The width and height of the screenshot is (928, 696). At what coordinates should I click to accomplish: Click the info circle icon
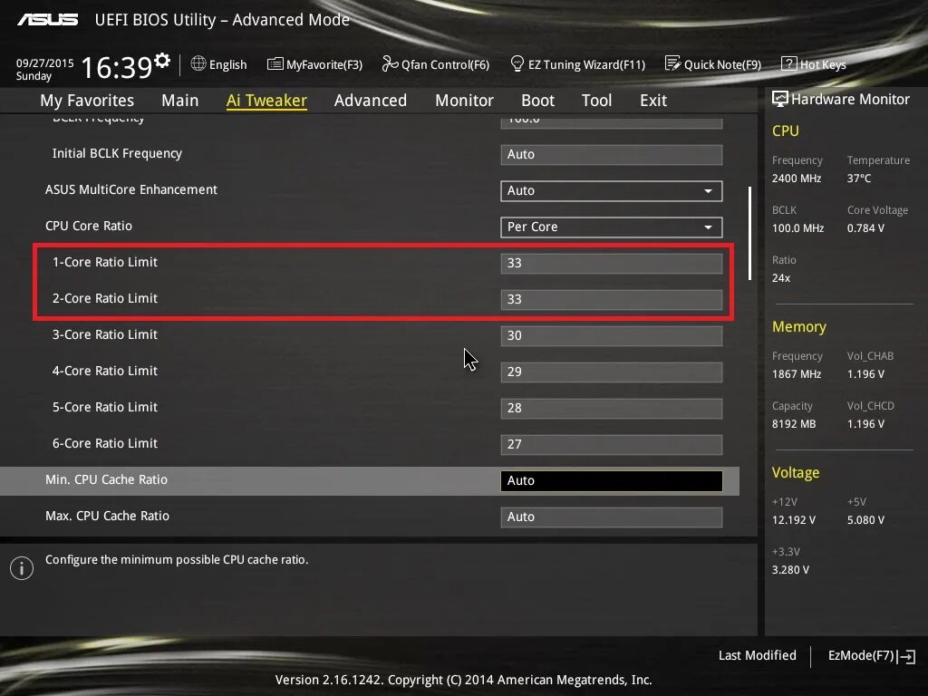coord(22,568)
